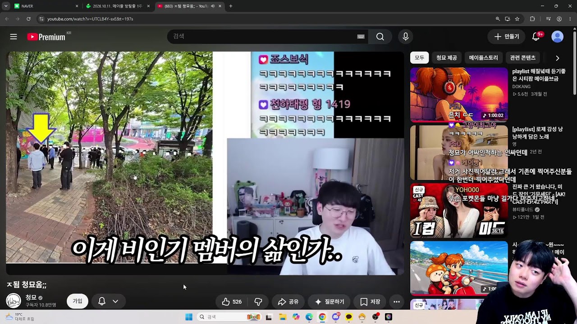Open YouTube notifications bell
The image size is (577, 324).
coord(536,37)
